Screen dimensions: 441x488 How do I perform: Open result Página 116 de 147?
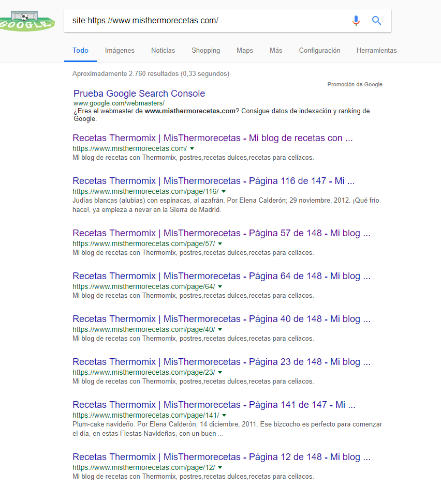[213, 181]
